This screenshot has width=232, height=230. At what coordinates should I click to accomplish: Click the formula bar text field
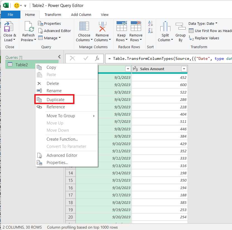click(x=169, y=58)
